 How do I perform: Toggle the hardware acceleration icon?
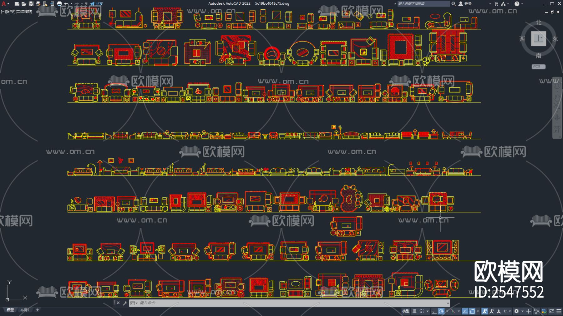click(544, 311)
